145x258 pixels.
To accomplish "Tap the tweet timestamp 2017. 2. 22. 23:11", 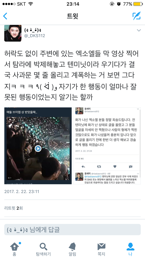I will (x=21, y=192).
